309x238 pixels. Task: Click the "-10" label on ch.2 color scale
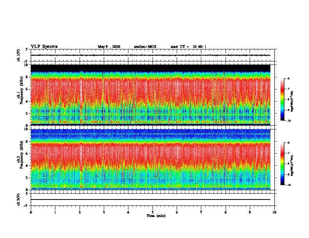288,185
